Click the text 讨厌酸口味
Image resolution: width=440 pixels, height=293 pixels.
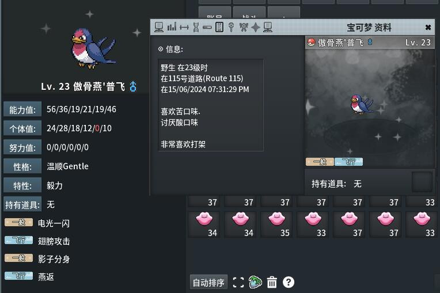coord(179,122)
